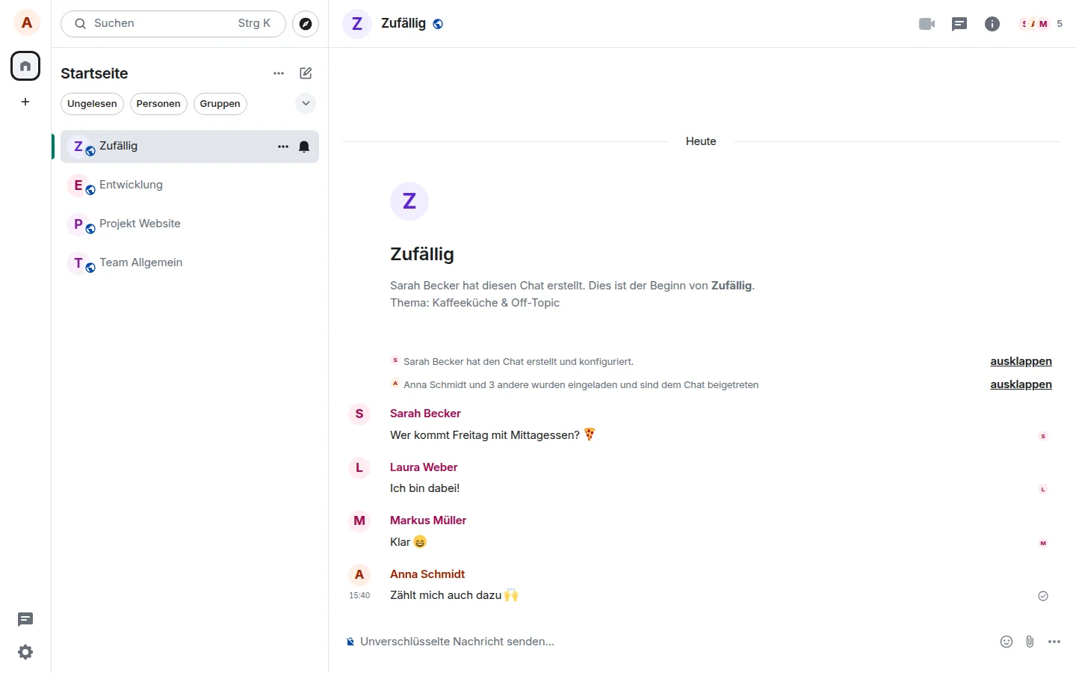The width and height of the screenshot is (1076, 673).
Task: Open quick settings gear icon
Action: (x=25, y=652)
